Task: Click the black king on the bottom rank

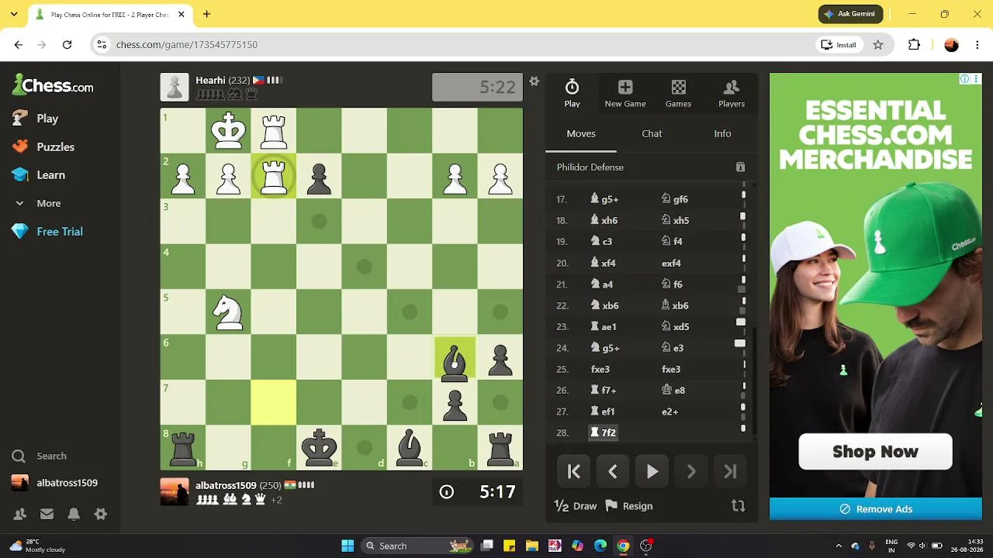Action: (x=319, y=448)
